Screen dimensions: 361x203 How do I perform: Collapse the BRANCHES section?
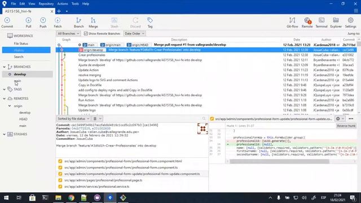tap(4, 67)
